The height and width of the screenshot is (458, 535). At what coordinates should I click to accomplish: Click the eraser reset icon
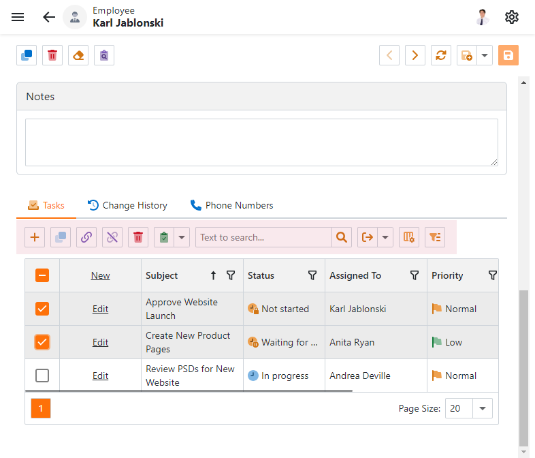78,55
